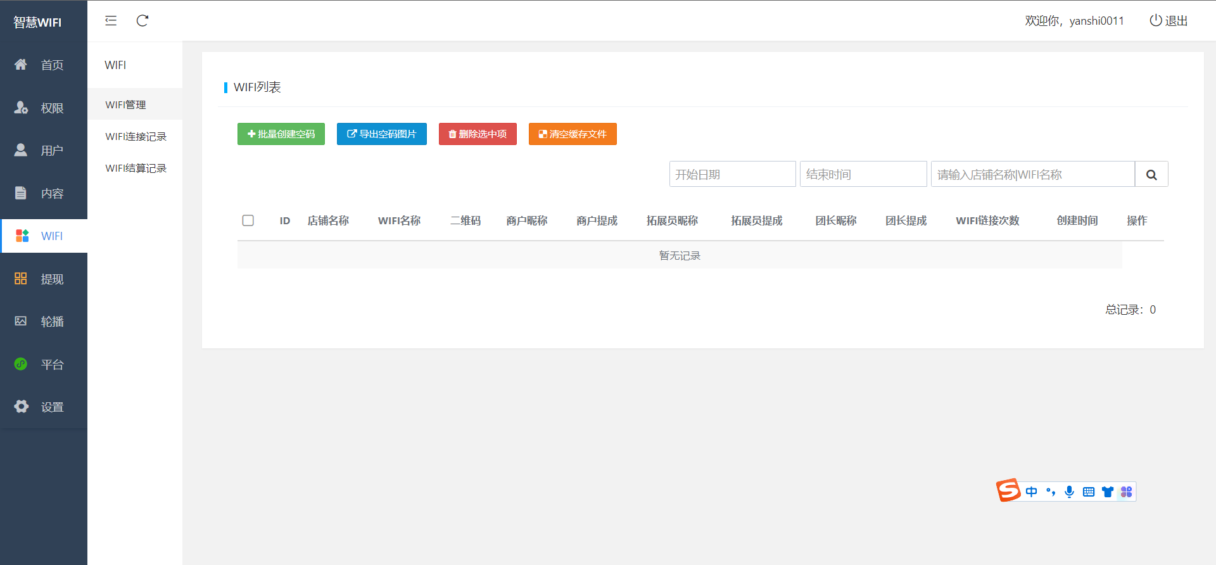
Task: Click the colorful WIFI grid icon
Action: (22, 236)
